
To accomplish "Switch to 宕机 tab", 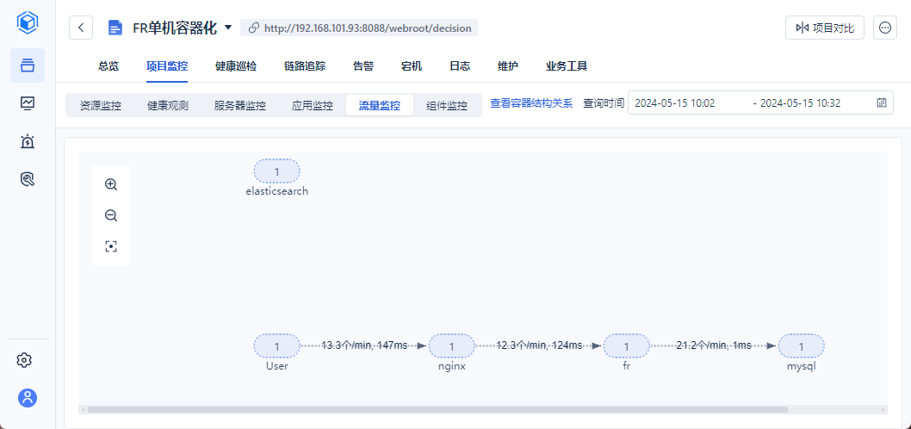I will click(412, 65).
